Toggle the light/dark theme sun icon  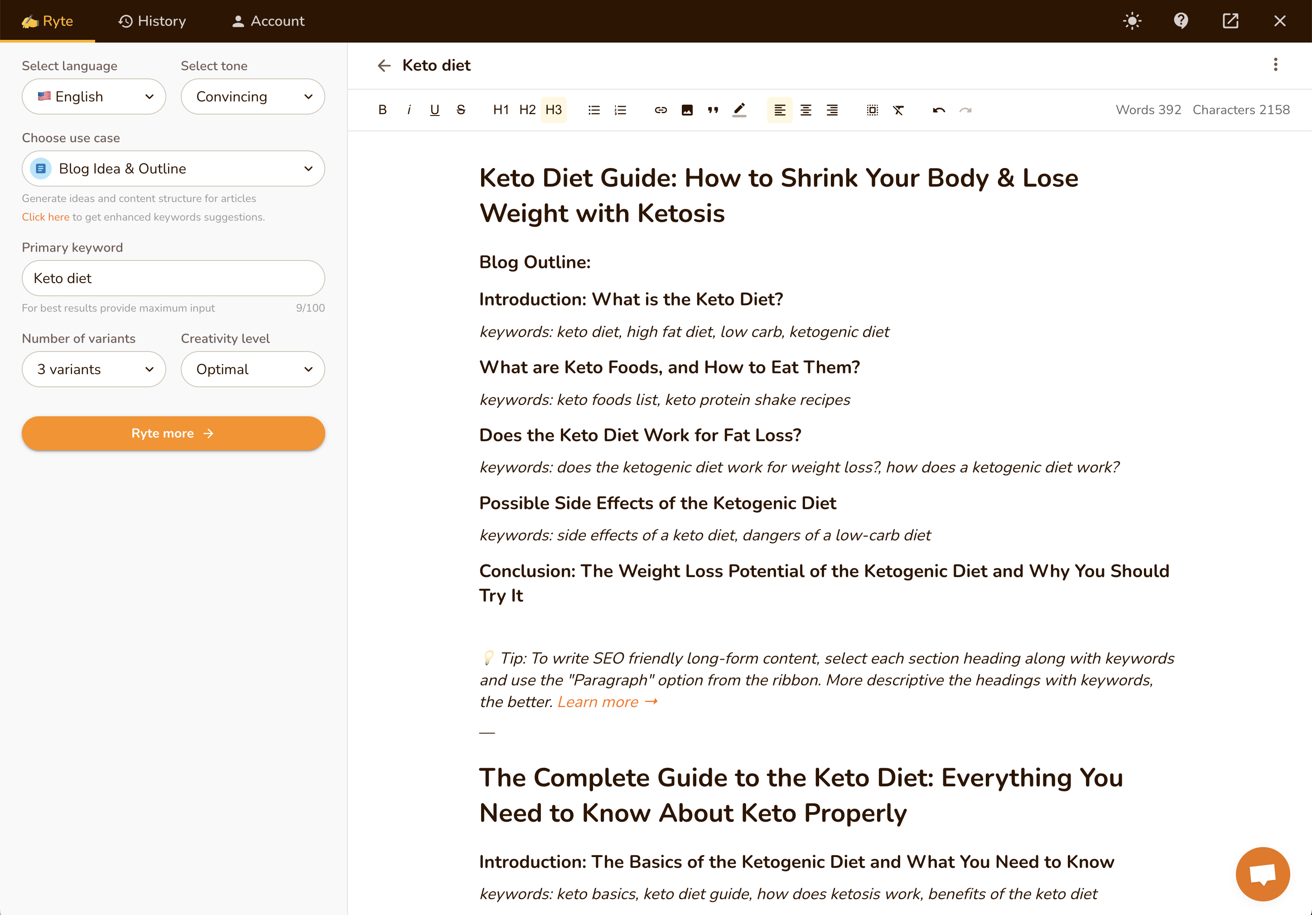[x=1132, y=21]
